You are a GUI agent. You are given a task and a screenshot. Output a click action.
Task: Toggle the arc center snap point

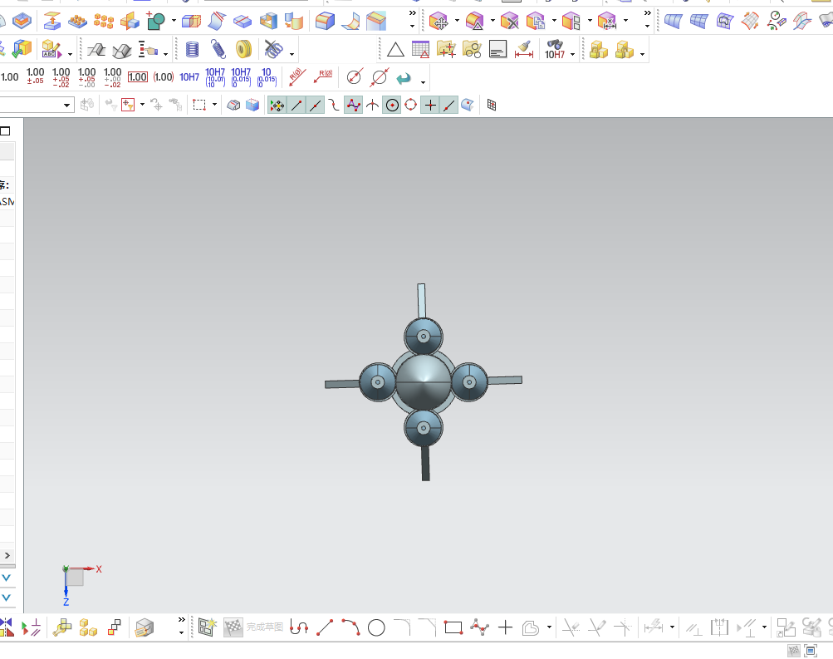tap(391, 105)
